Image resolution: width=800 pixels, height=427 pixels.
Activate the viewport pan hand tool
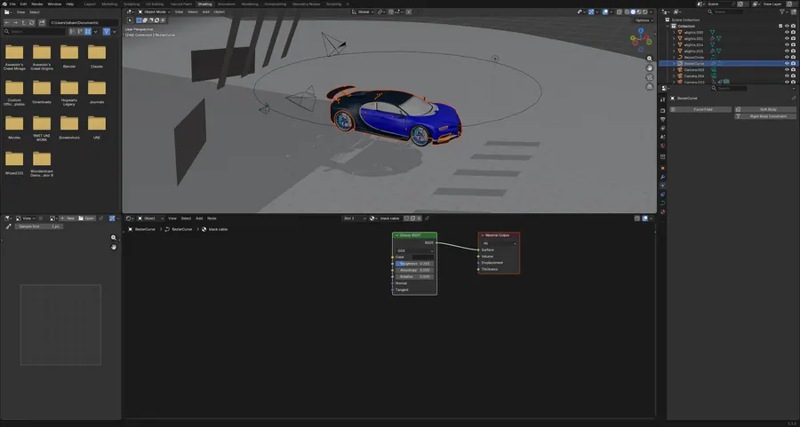[x=650, y=67]
